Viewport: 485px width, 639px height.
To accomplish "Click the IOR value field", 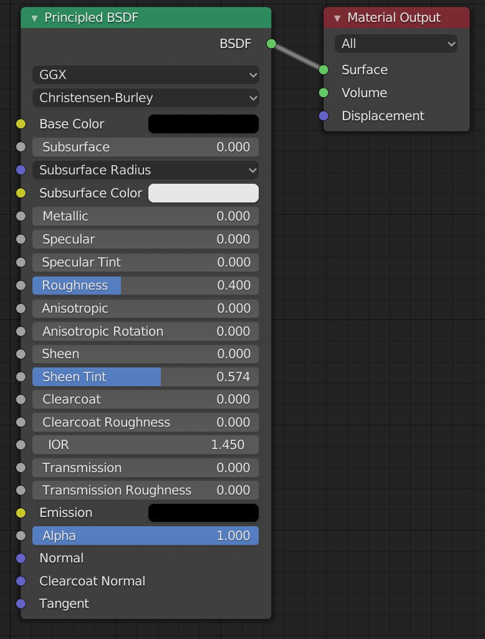I will click(x=146, y=445).
